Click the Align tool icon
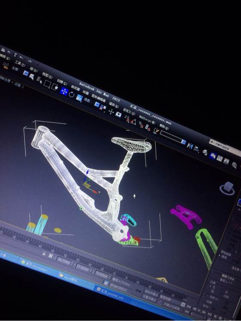The height and width of the screenshot is (321, 241). click(196, 149)
